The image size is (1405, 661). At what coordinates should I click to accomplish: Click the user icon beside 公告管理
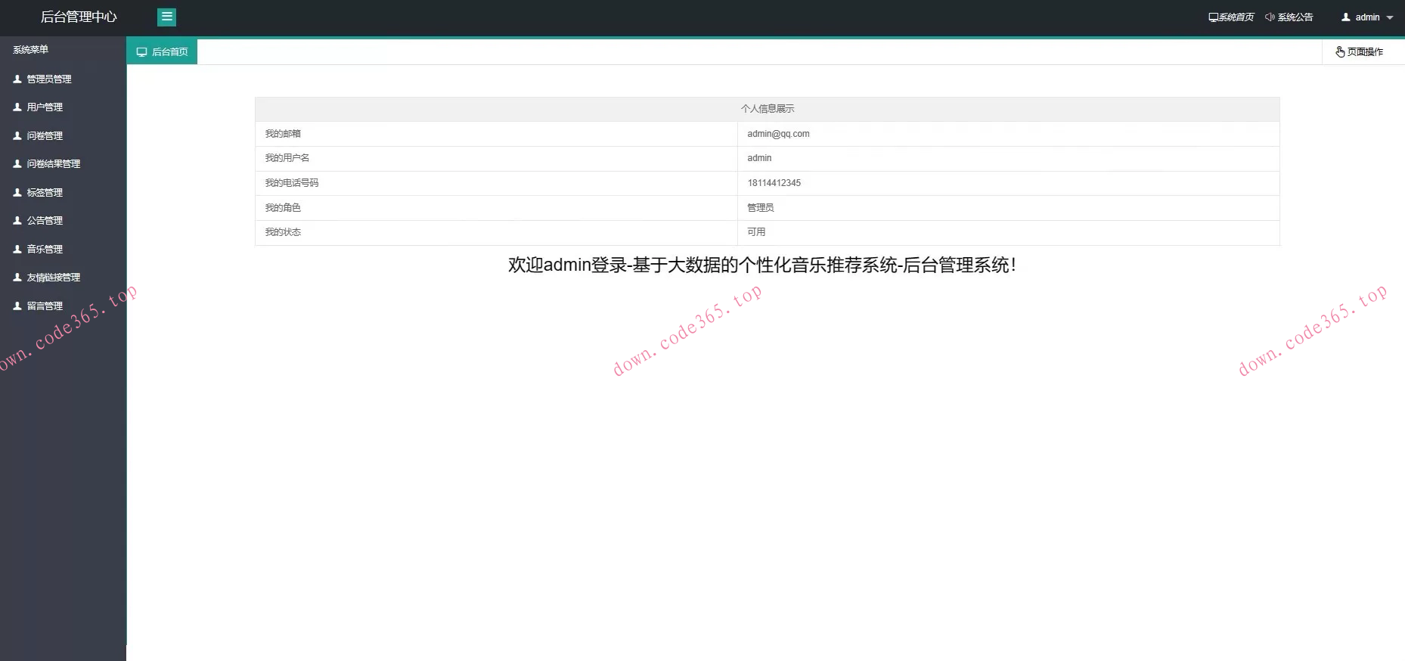[17, 220]
